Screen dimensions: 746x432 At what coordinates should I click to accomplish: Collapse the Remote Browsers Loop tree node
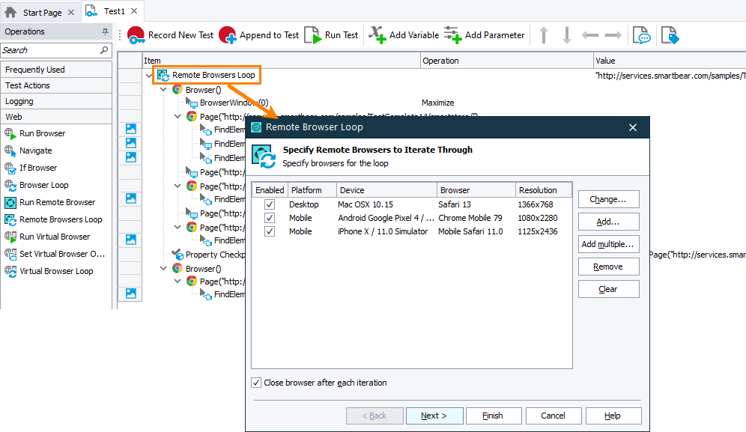pyautogui.click(x=148, y=75)
